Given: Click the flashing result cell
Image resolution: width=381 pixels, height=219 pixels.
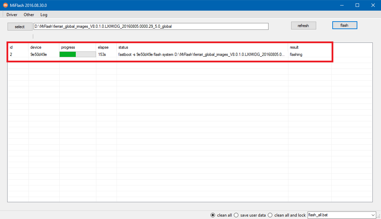Looking at the screenshot, I should (296, 54).
